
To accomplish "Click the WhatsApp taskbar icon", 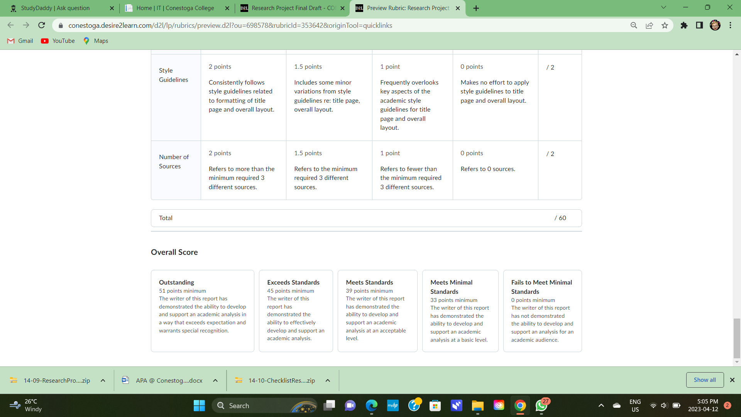I will pyautogui.click(x=541, y=405).
